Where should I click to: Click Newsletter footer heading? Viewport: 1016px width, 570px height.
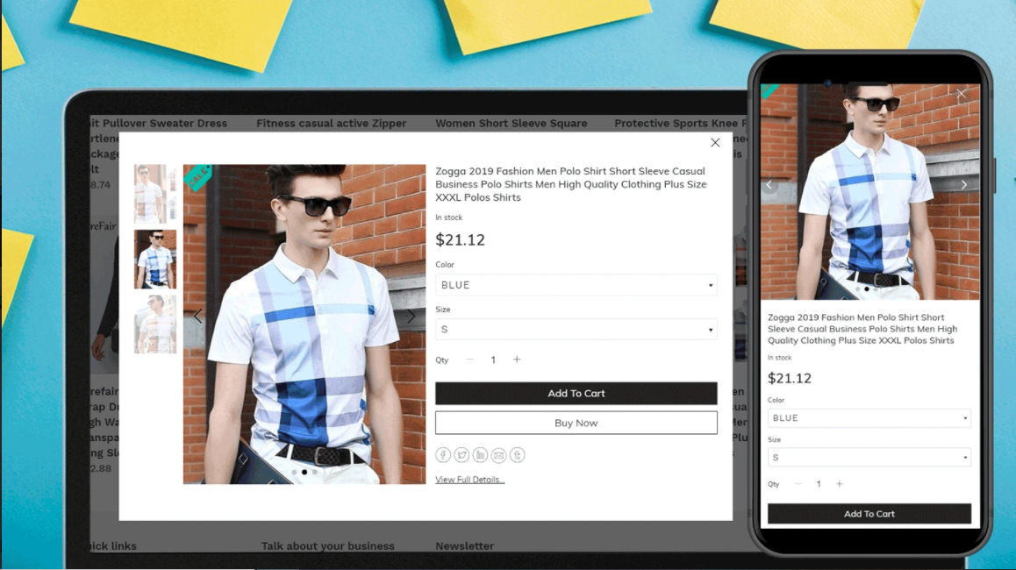click(x=465, y=546)
